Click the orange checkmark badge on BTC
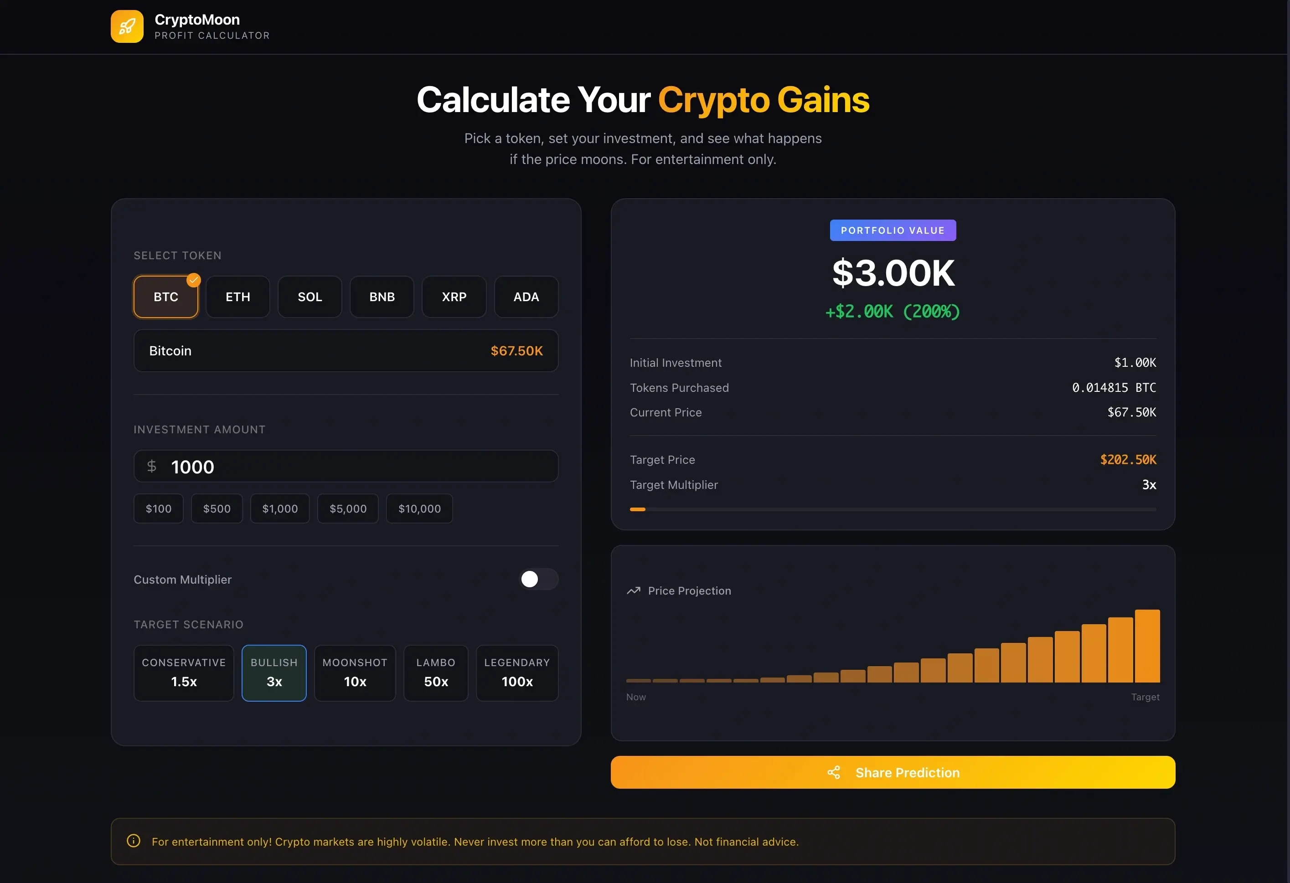This screenshot has width=1290, height=883. coord(193,280)
